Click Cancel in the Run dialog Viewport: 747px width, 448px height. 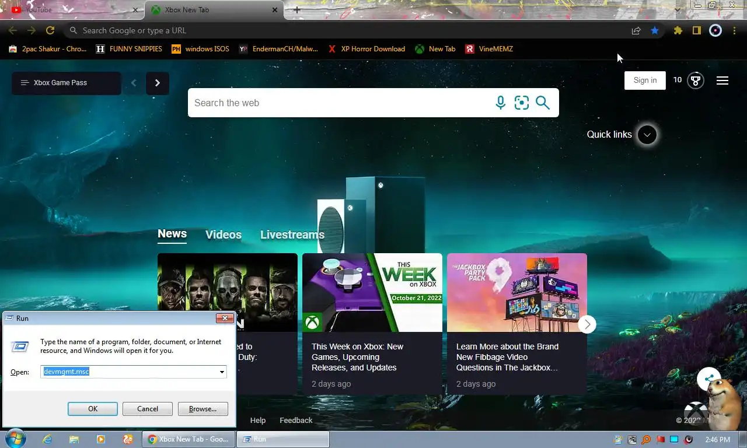[148, 409]
